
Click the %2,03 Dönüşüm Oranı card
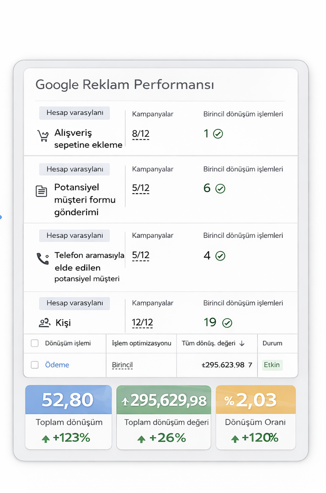point(256,417)
